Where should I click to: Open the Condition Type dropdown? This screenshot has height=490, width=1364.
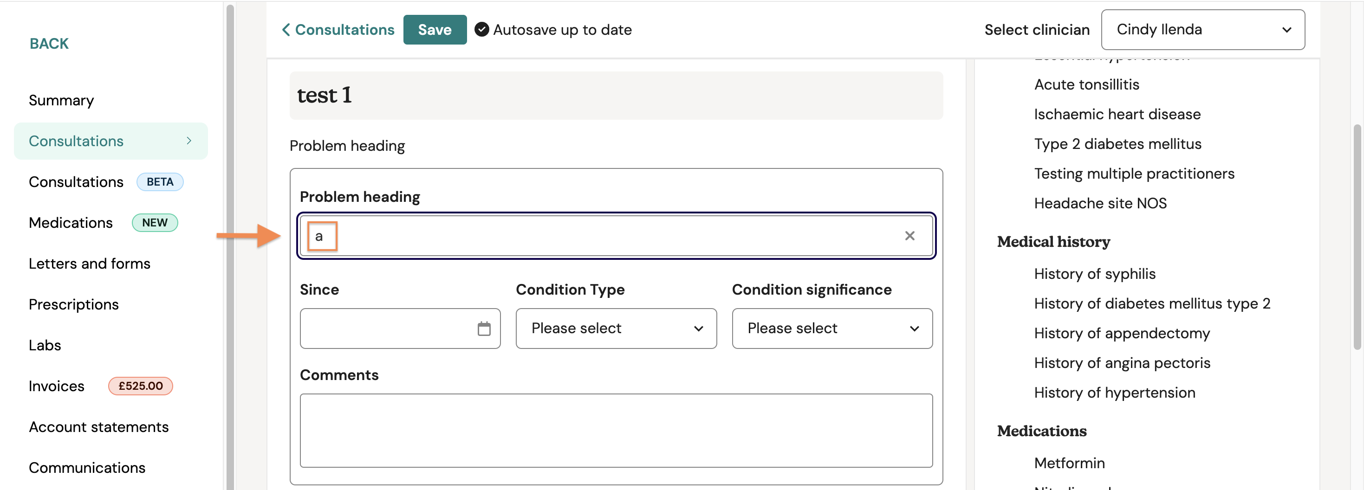point(616,329)
